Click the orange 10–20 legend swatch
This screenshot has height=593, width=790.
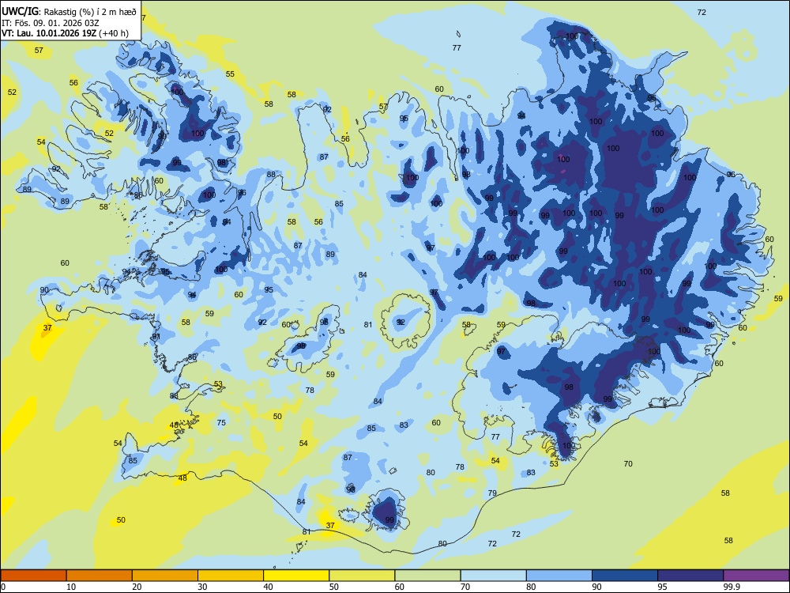100,576
